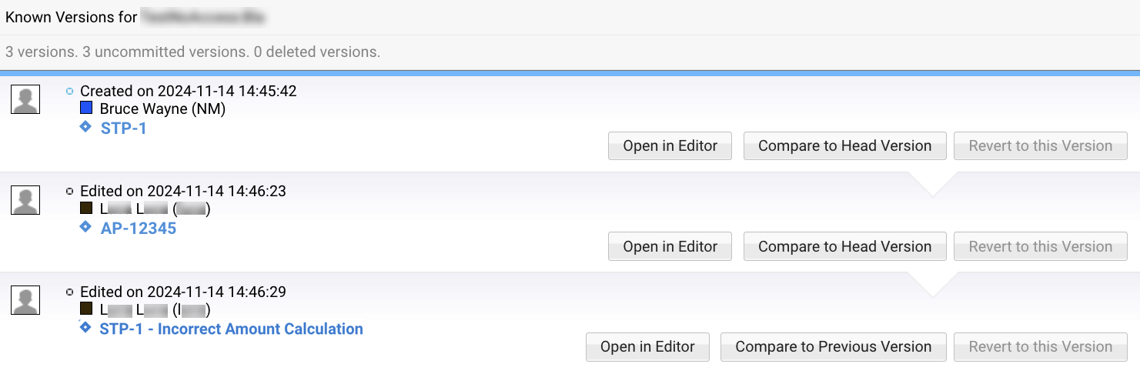Click the circle marker beside Edited on 14:46:29
Image resolution: width=1140 pixels, height=384 pixels.
click(x=70, y=292)
